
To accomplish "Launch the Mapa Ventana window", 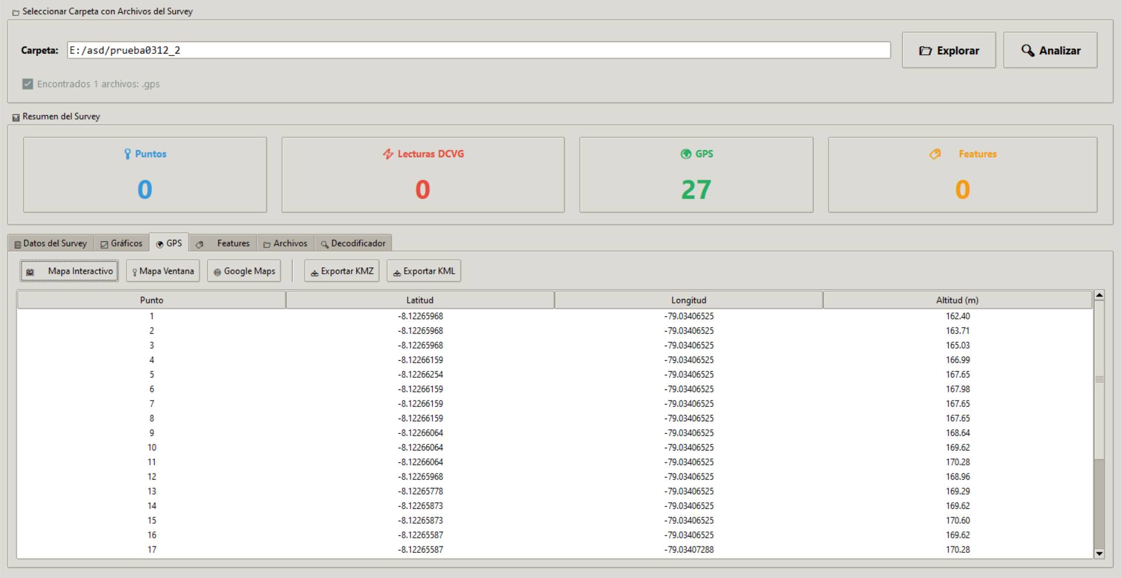I will (x=163, y=271).
